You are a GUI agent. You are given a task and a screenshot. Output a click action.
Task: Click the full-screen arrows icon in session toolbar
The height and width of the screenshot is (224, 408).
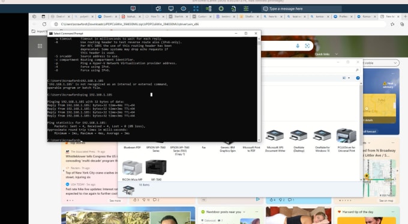tap(196, 8)
